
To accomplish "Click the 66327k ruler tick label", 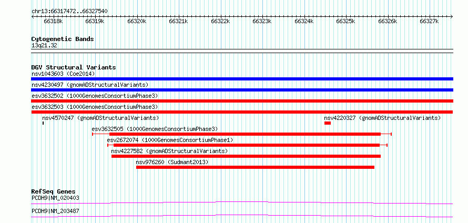I will coord(430,22).
